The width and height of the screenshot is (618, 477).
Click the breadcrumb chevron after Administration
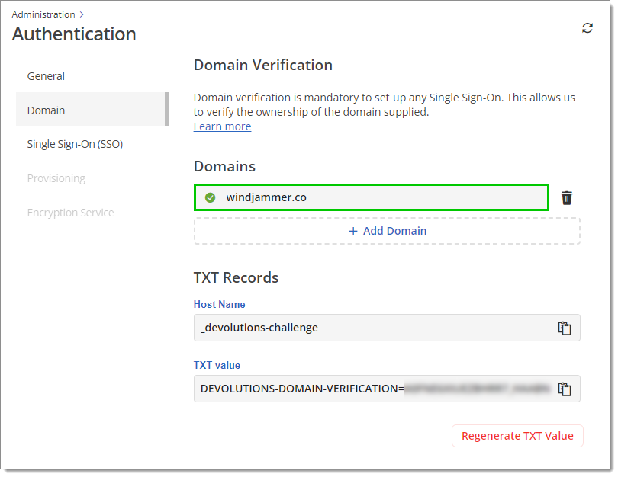(82, 14)
